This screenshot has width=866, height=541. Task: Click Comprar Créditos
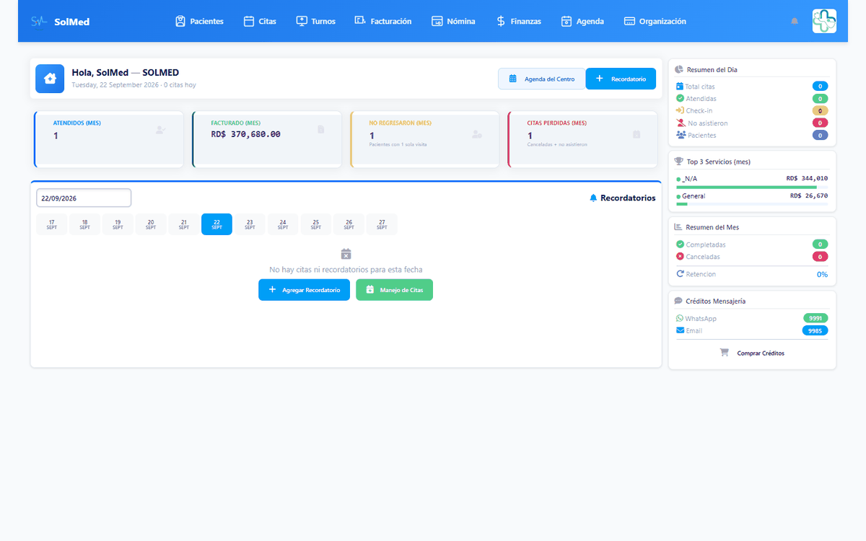[x=752, y=353]
